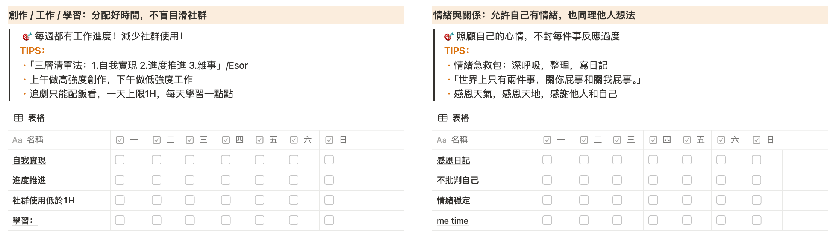Click the 學習: row name cell
This screenshot has width=839, height=241.
pos(23,221)
